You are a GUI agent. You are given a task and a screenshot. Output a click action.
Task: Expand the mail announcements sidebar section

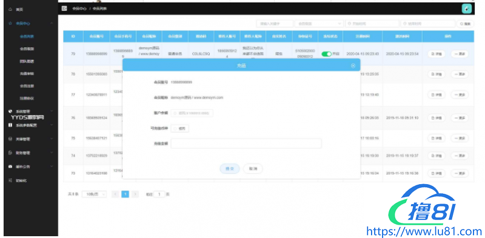[x=52, y=167]
